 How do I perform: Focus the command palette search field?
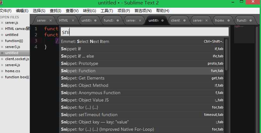tap(145, 32)
